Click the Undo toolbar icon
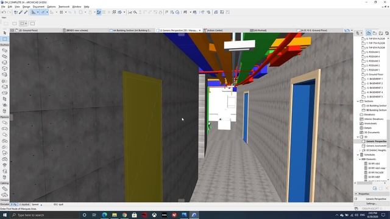390x219 pixels. [x=4, y=12]
